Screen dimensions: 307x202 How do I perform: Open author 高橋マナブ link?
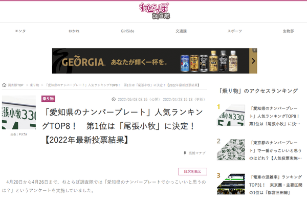click(197, 153)
